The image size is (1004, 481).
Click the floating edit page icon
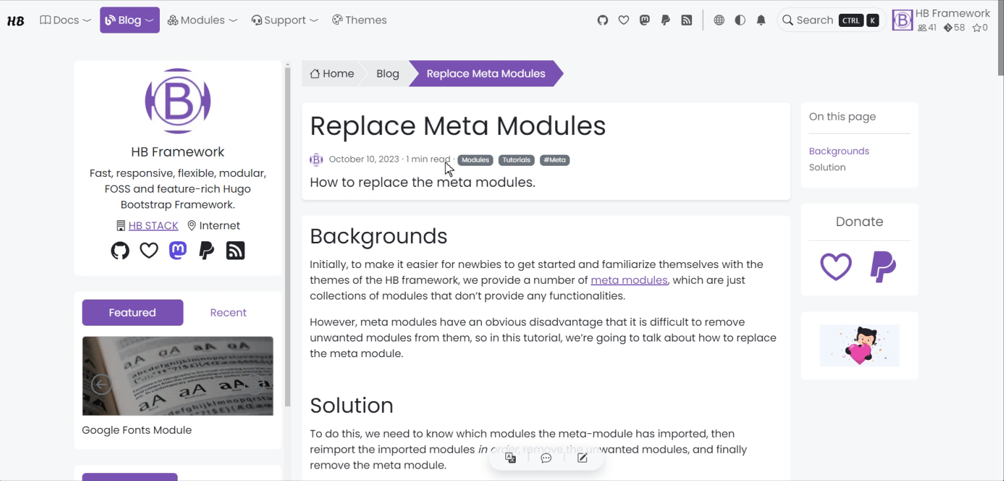click(x=582, y=458)
